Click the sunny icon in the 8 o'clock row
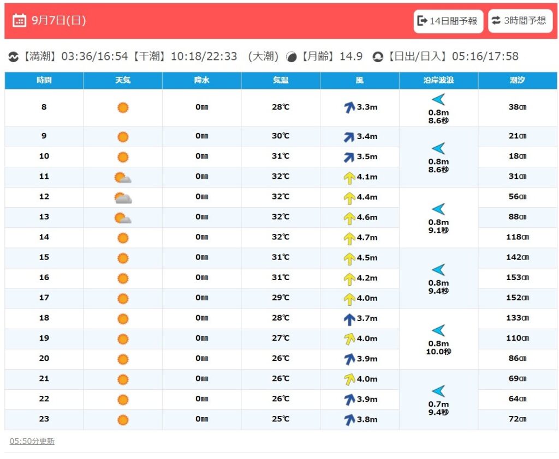This screenshot has height=459, width=559. point(123,107)
